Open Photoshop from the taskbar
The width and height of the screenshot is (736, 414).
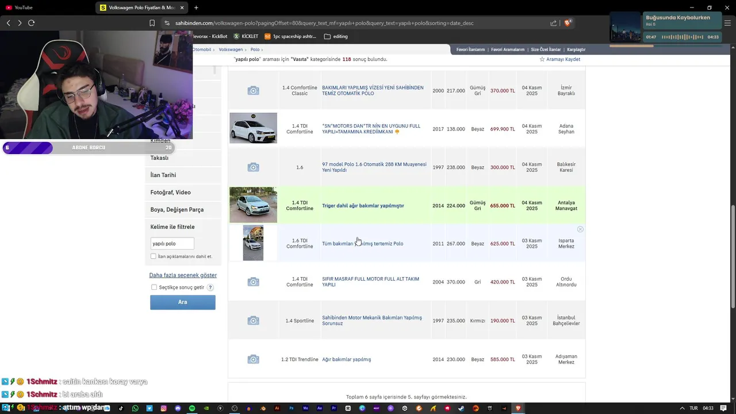(292, 408)
